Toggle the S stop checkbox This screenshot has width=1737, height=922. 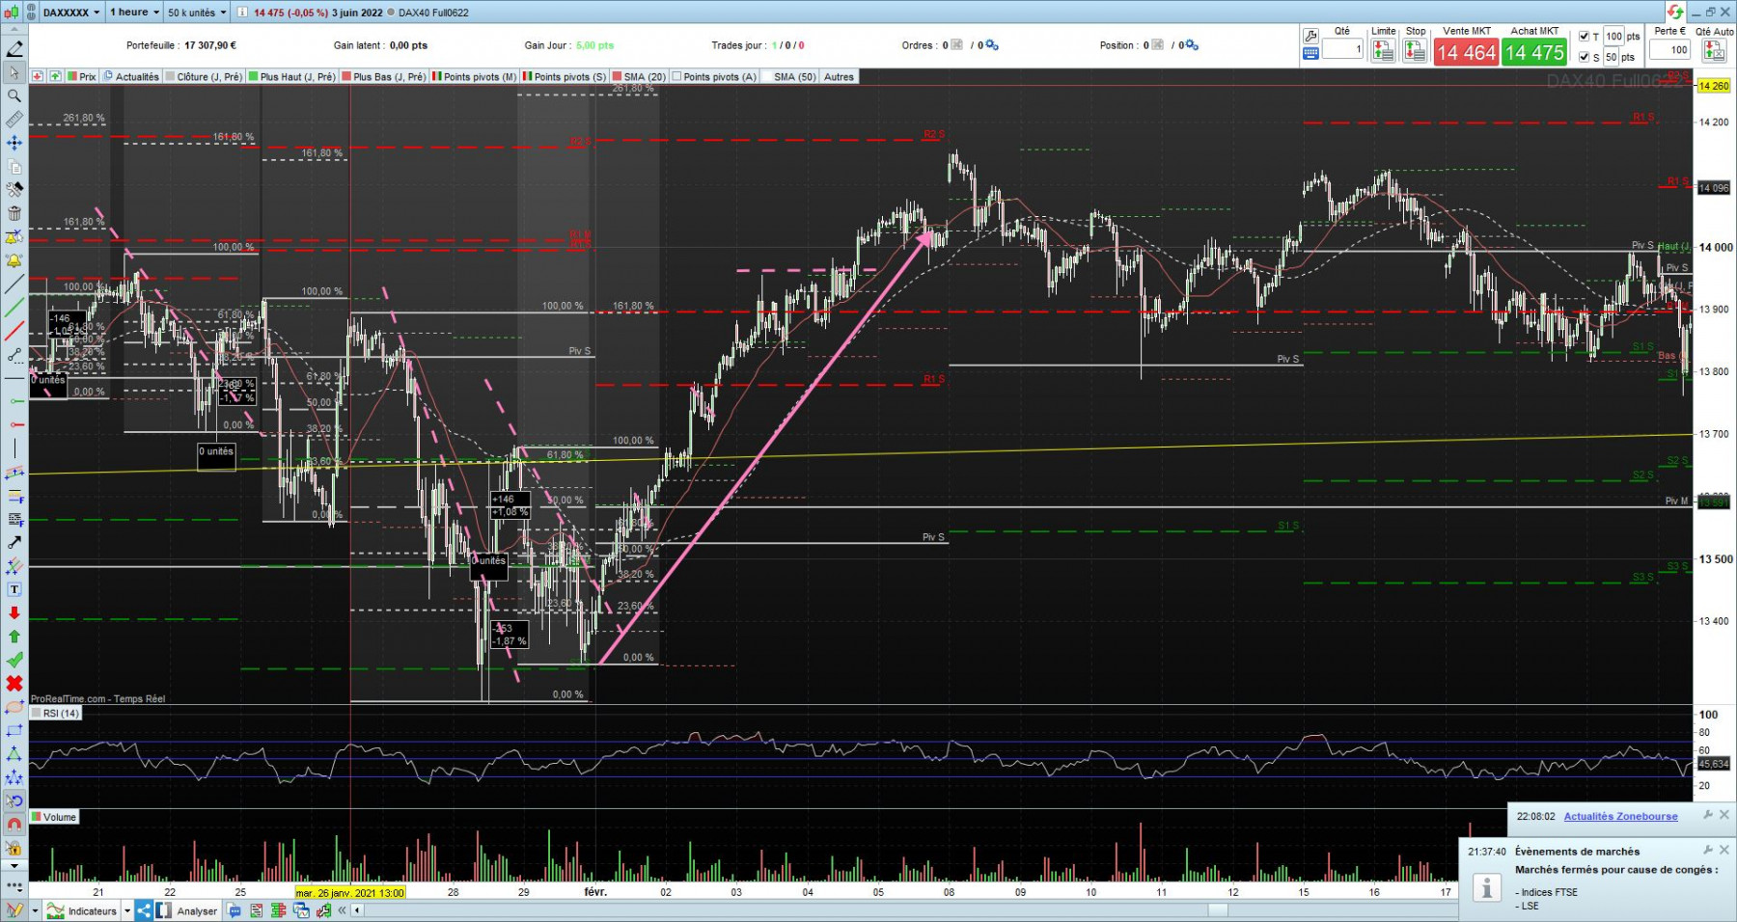coord(1584,57)
